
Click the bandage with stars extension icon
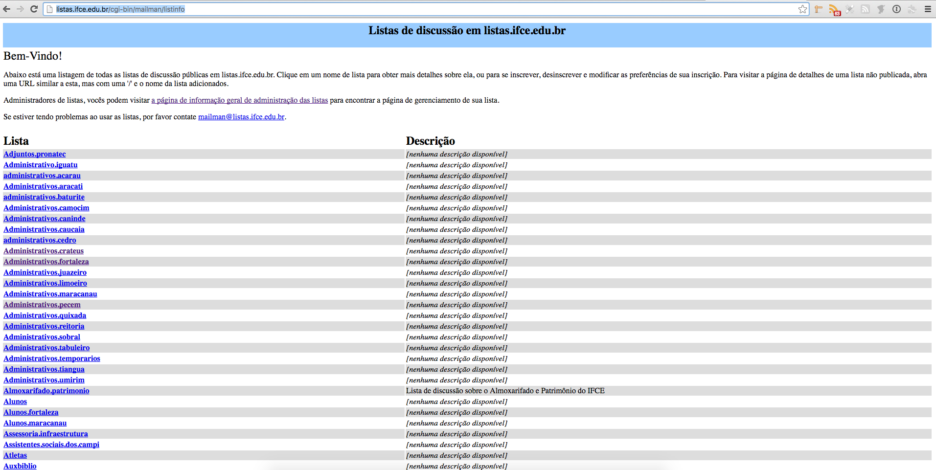[x=850, y=9]
